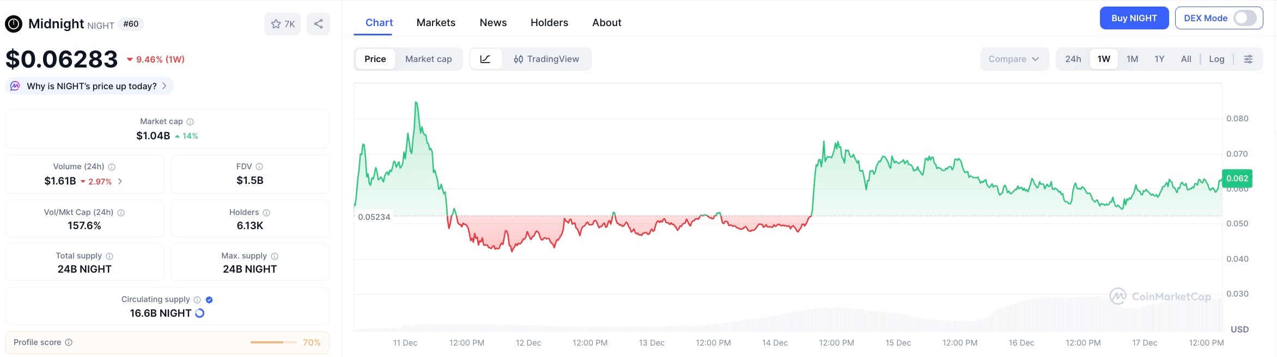Set chart range to 1Y

1159,59
